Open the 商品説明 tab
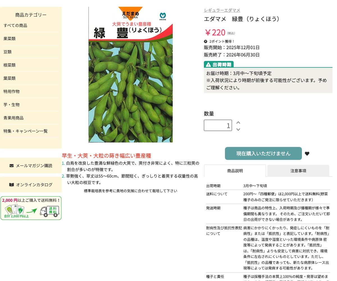This screenshot has height=281, width=337. 235,171
